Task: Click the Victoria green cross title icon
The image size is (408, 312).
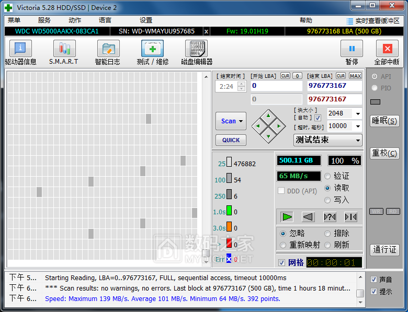Action: 8,8
